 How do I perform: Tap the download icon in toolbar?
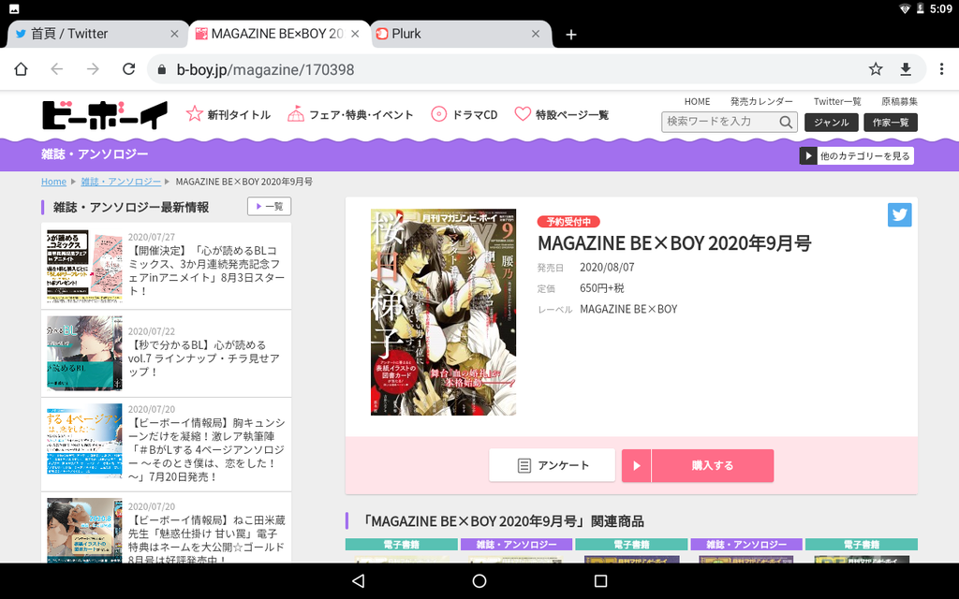906,69
